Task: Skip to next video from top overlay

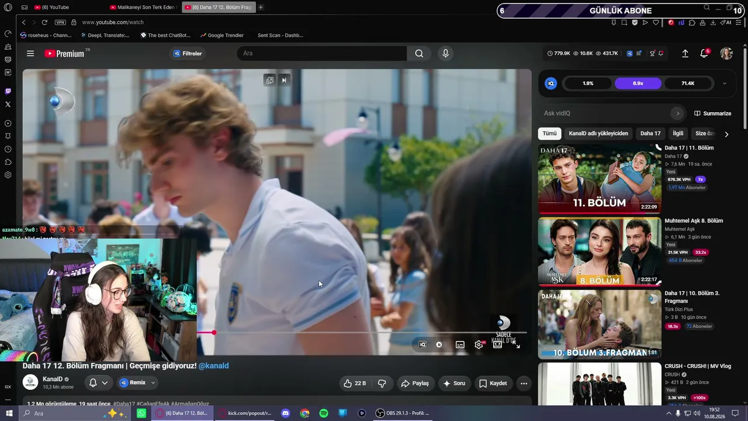Action: (x=284, y=80)
